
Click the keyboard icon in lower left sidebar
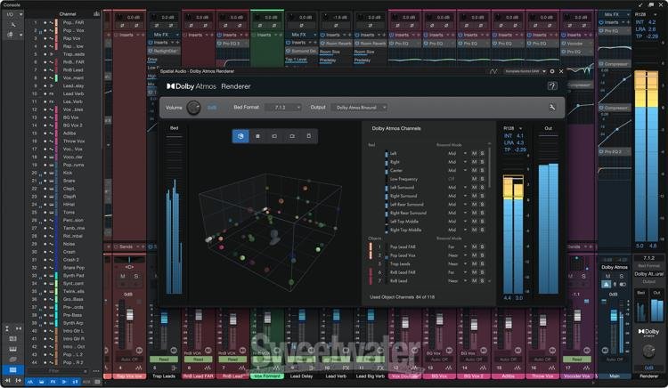pyautogui.click(x=12, y=349)
